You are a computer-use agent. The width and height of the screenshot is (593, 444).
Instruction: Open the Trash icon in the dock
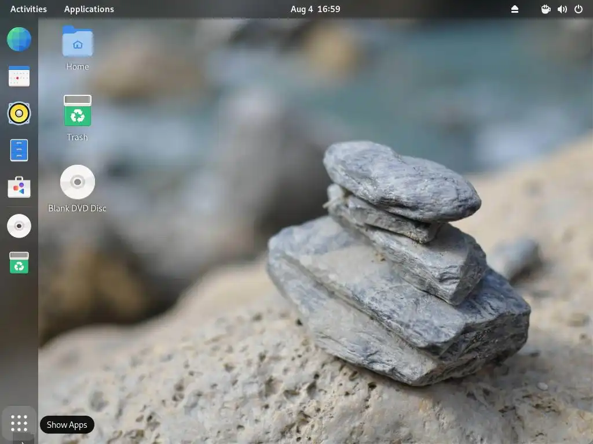pyautogui.click(x=19, y=262)
